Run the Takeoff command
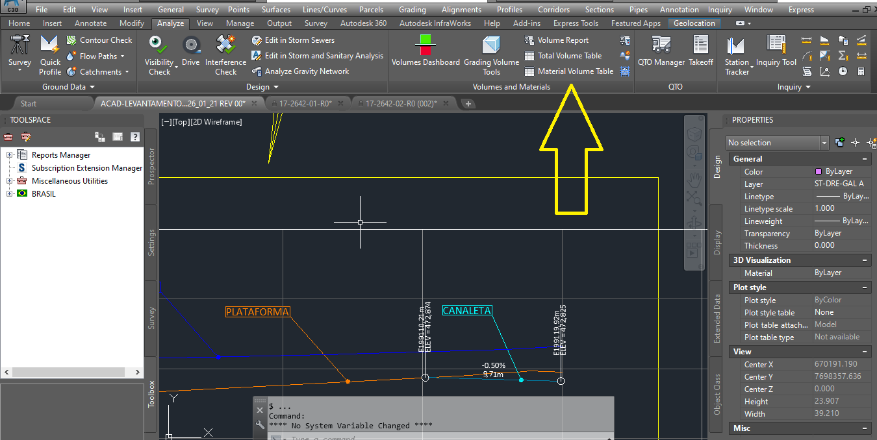This screenshot has width=877, height=440. [x=701, y=52]
